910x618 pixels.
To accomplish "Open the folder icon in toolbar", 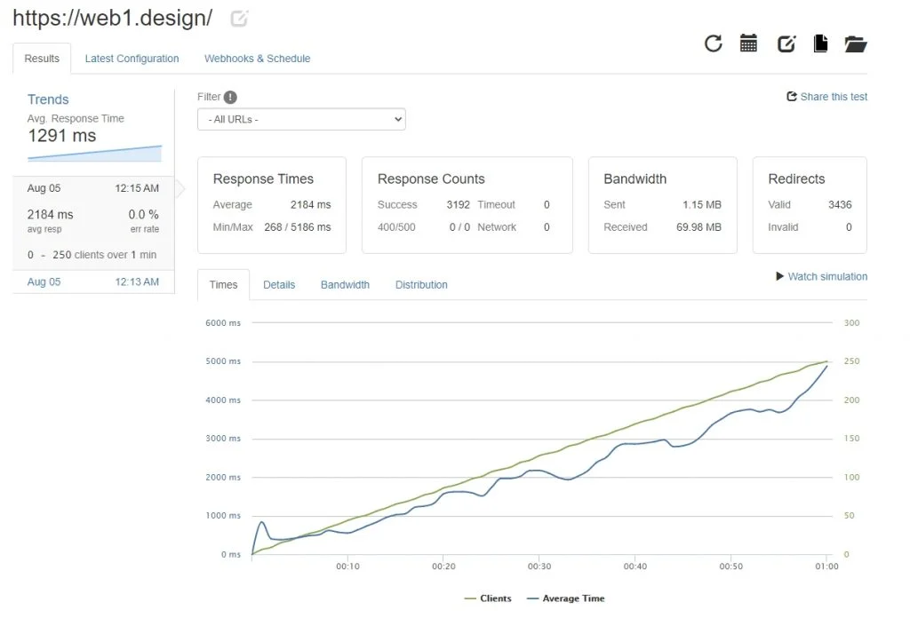I will (x=855, y=44).
